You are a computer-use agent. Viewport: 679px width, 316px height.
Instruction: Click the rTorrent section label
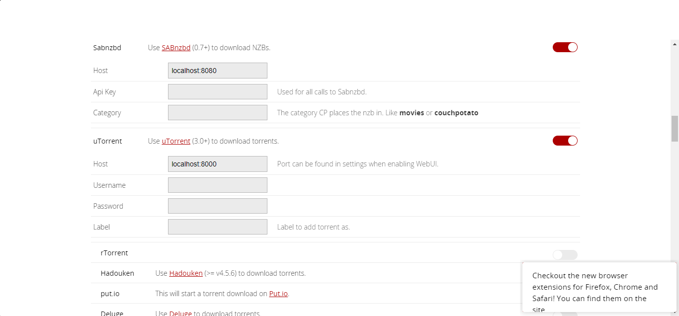tap(114, 252)
